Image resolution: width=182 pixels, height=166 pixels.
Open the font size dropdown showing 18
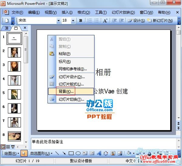pyautogui.click(x=73, y=21)
